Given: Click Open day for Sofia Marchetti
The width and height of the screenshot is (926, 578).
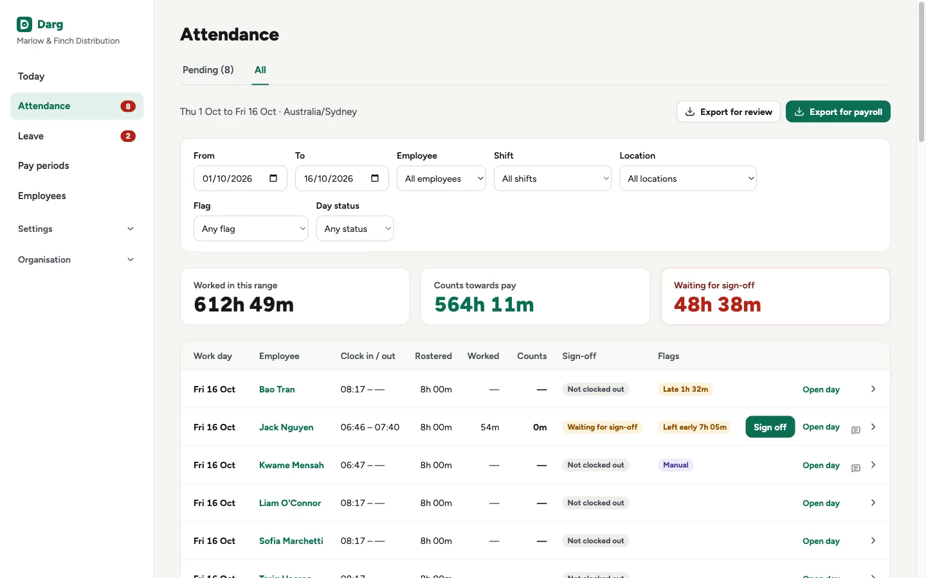Looking at the screenshot, I should pos(821,541).
